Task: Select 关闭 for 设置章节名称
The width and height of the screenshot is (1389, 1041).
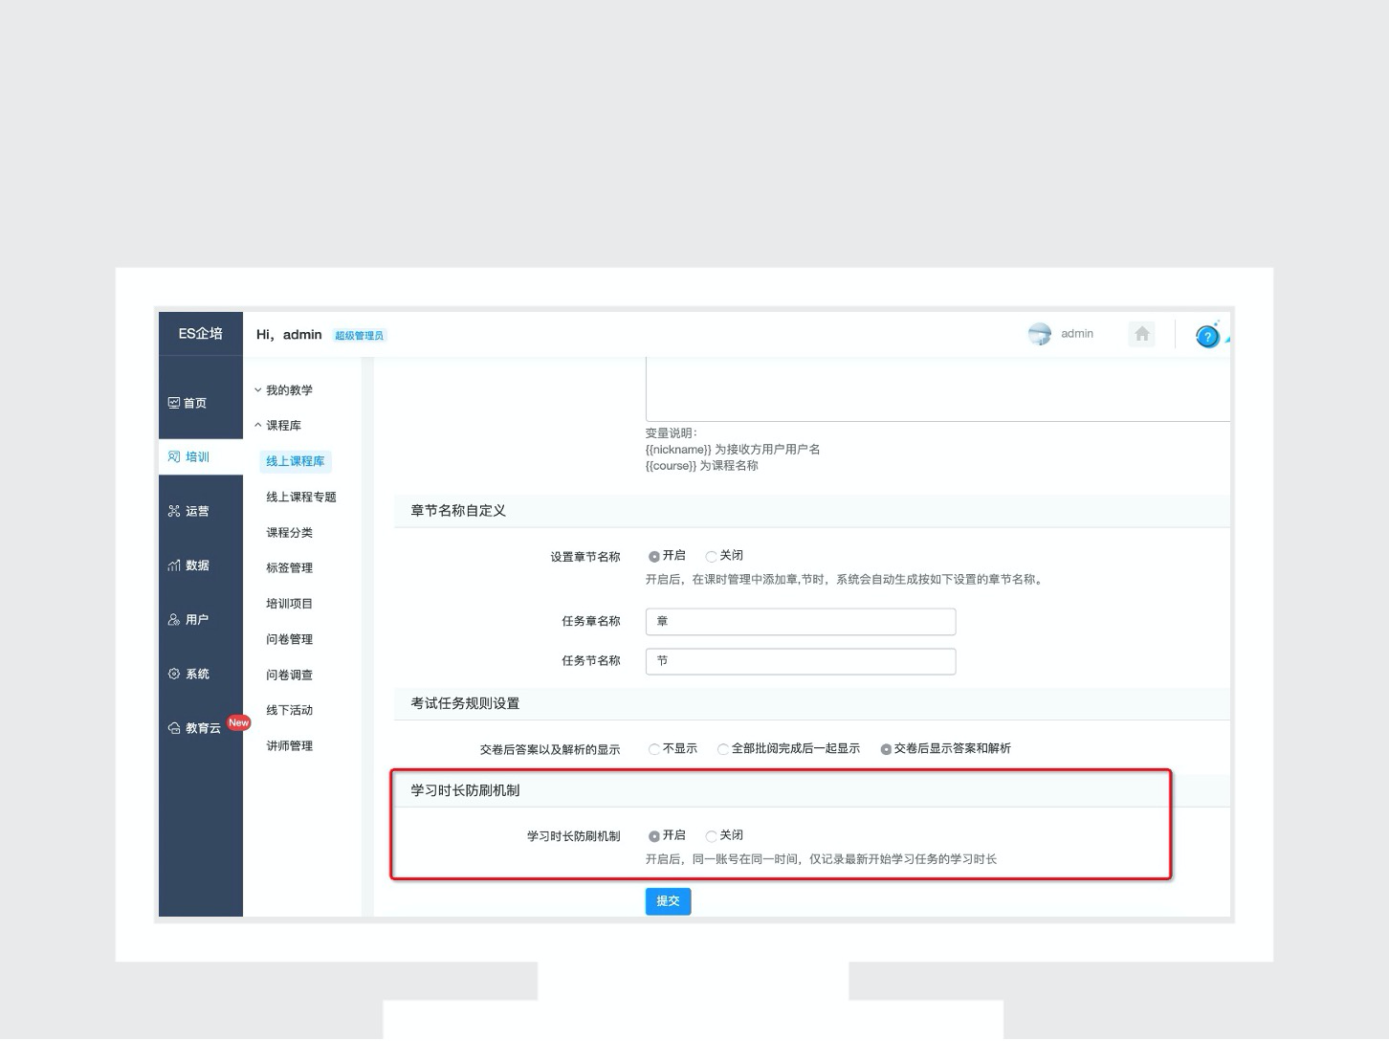Action: point(712,556)
